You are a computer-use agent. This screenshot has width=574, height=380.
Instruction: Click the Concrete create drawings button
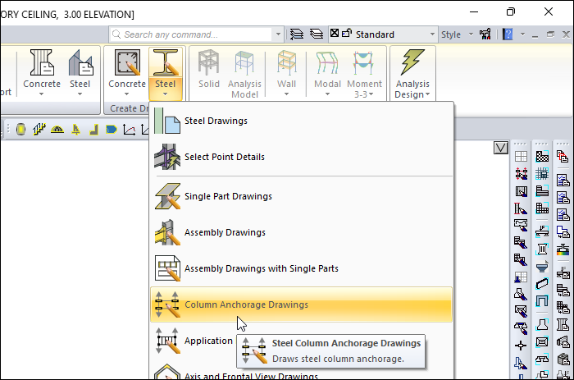pyautogui.click(x=127, y=71)
